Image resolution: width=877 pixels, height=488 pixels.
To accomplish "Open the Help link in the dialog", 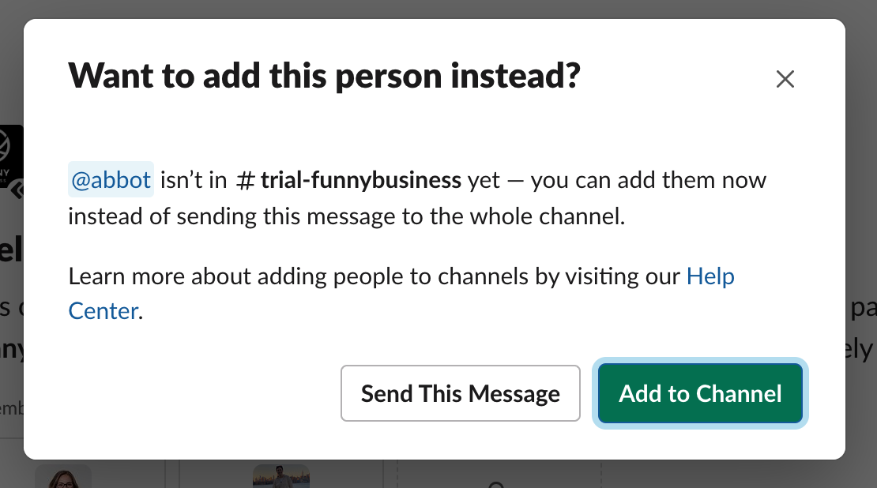I will pyautogui.click(x=710, y=276).
